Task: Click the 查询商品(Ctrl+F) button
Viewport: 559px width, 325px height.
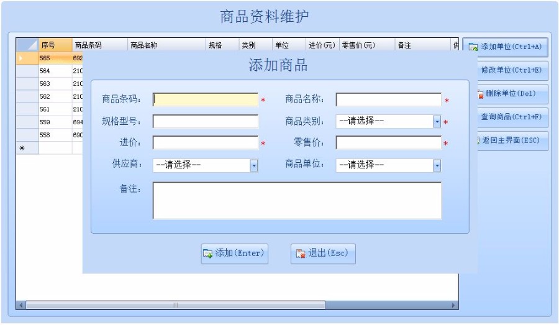Action: [x=512, y=117]
